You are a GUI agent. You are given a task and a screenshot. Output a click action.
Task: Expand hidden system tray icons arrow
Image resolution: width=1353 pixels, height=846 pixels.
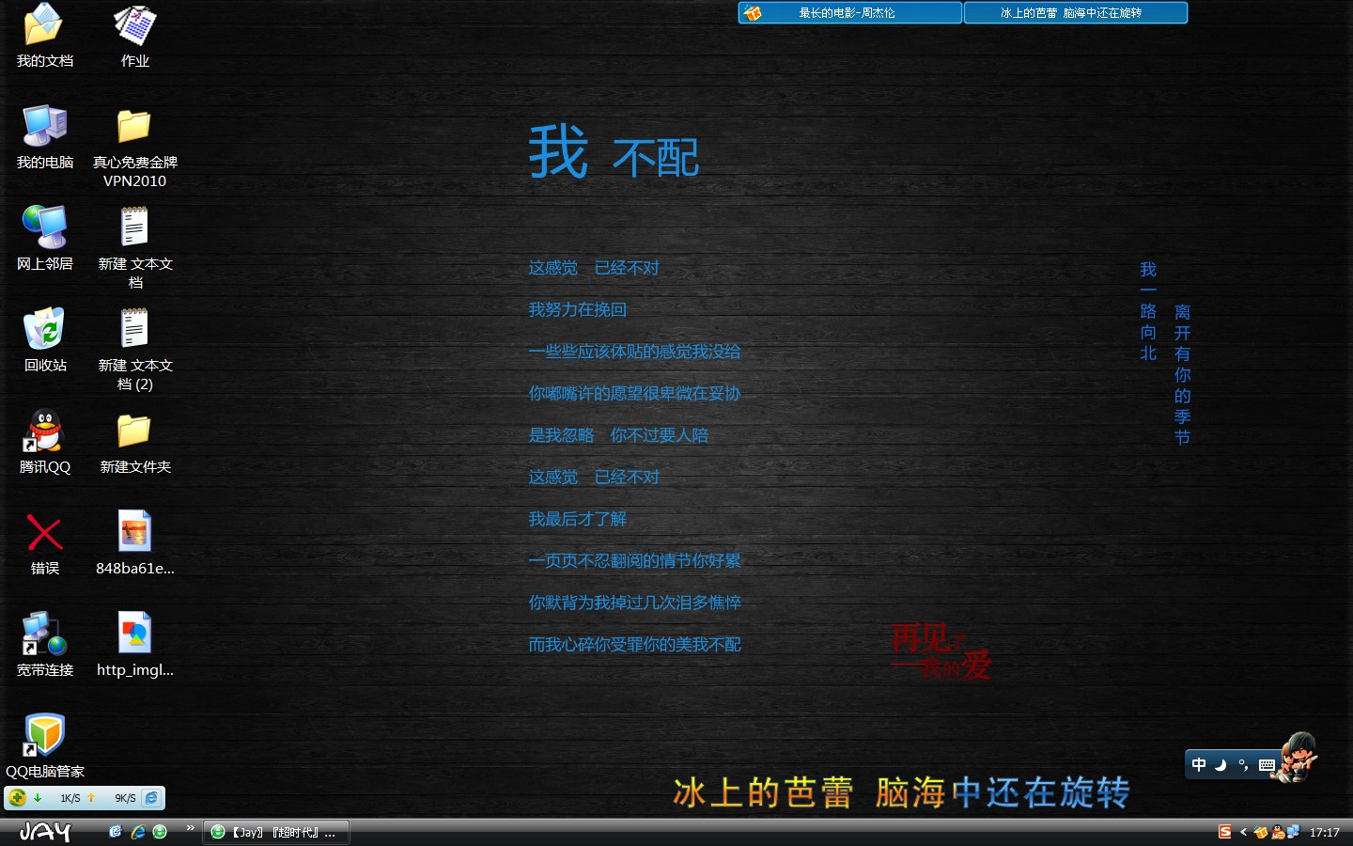coord(1243,832)
